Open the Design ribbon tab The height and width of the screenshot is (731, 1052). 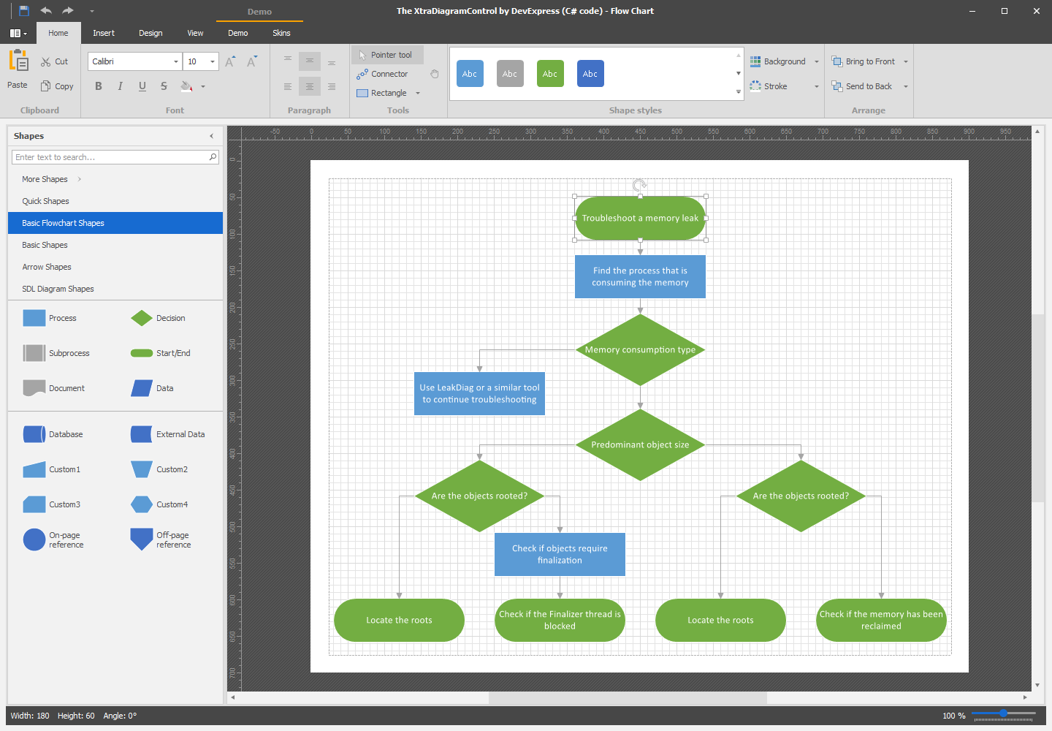[x=150, y=33]
